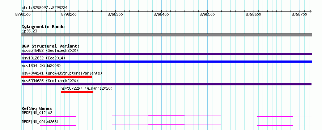This screenshot has width=322, height=130.
Task: Open variant nsv6546482 (Sedlazeck2020) label
Action: (x=50, y=50)
